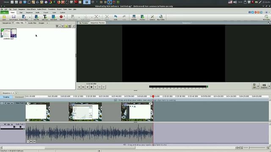Viewport: 271px width, 152px height.
Task: Click the Facebook share icon
Action: click(x=250, y=12)
